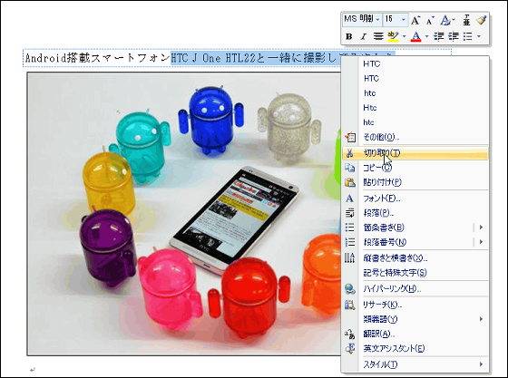Toggle Bold in the mini toolbar
The width and height of the screenshot is (508, 378).
(x=349, y=36)
